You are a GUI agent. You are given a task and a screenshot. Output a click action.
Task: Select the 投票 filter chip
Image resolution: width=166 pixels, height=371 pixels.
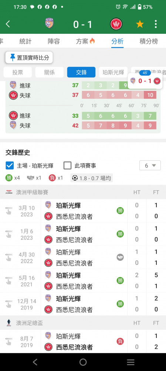pos(18,72)
